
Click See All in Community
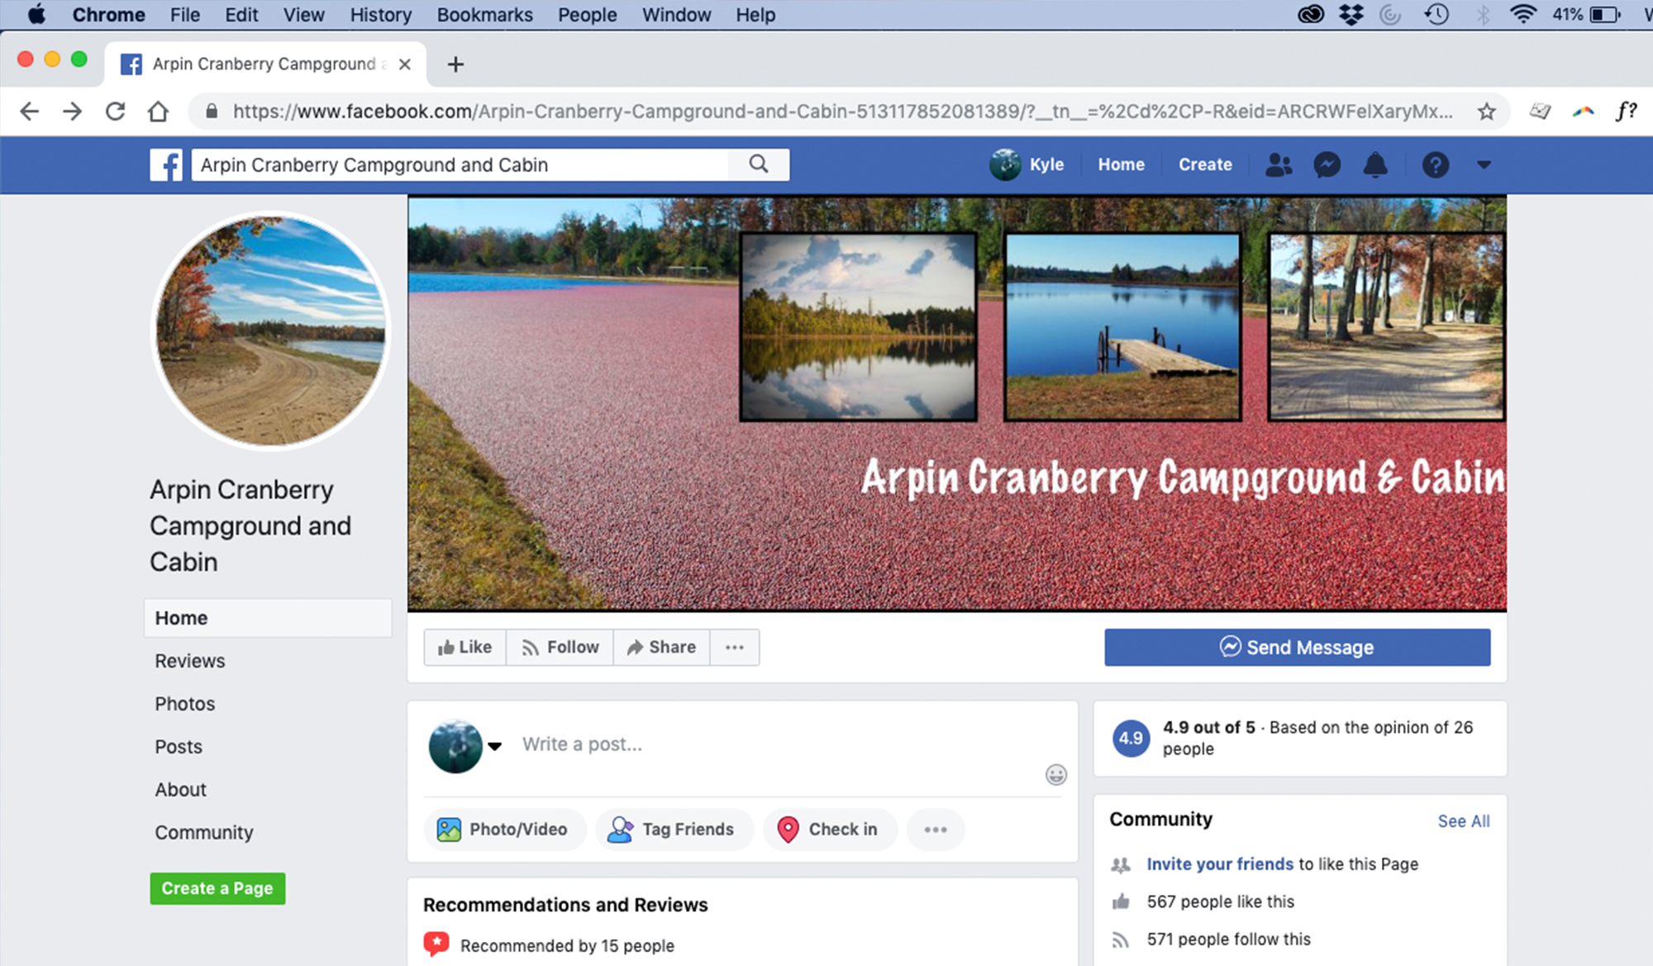coord(1463,821)
